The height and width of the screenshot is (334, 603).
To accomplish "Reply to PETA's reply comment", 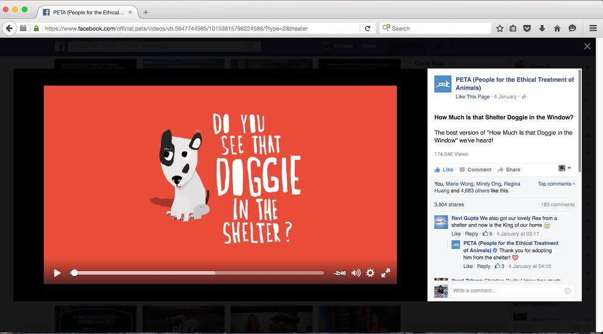I will 484,266.
